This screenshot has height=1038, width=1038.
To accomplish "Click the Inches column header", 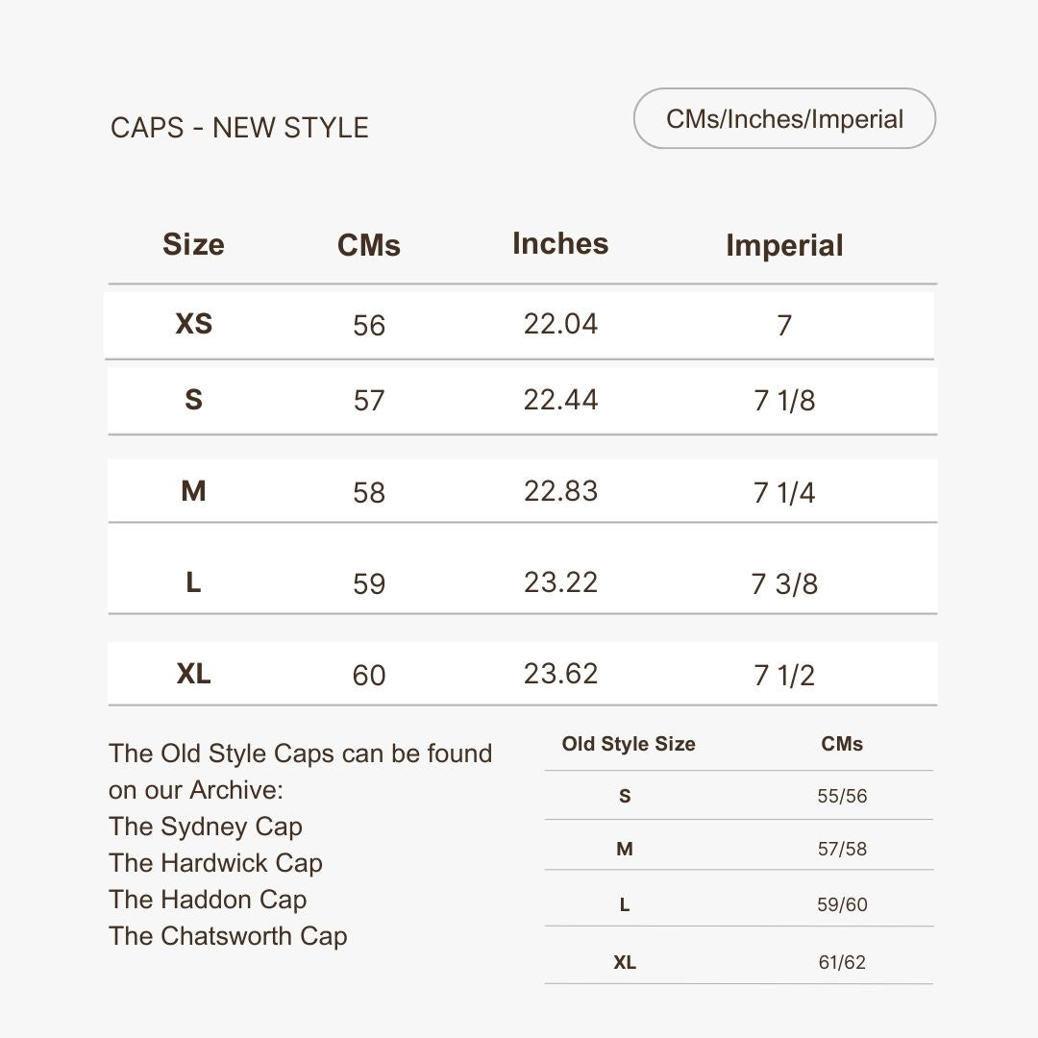I will 560,243.
